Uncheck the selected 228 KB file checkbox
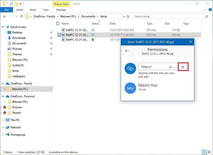Screen dimensions: 213x155 [59, 35]
